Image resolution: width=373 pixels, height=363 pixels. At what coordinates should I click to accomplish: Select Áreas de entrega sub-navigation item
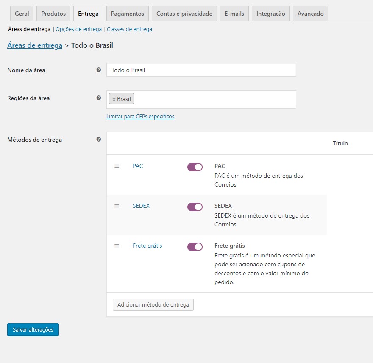click(x=29, y=29)
